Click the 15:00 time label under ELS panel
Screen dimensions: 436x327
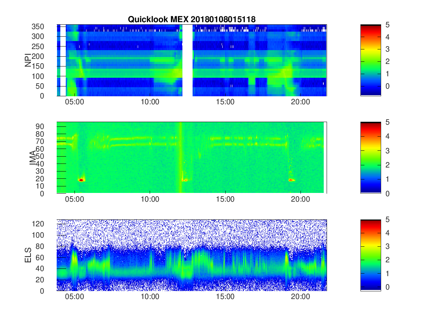pos(225,297)
